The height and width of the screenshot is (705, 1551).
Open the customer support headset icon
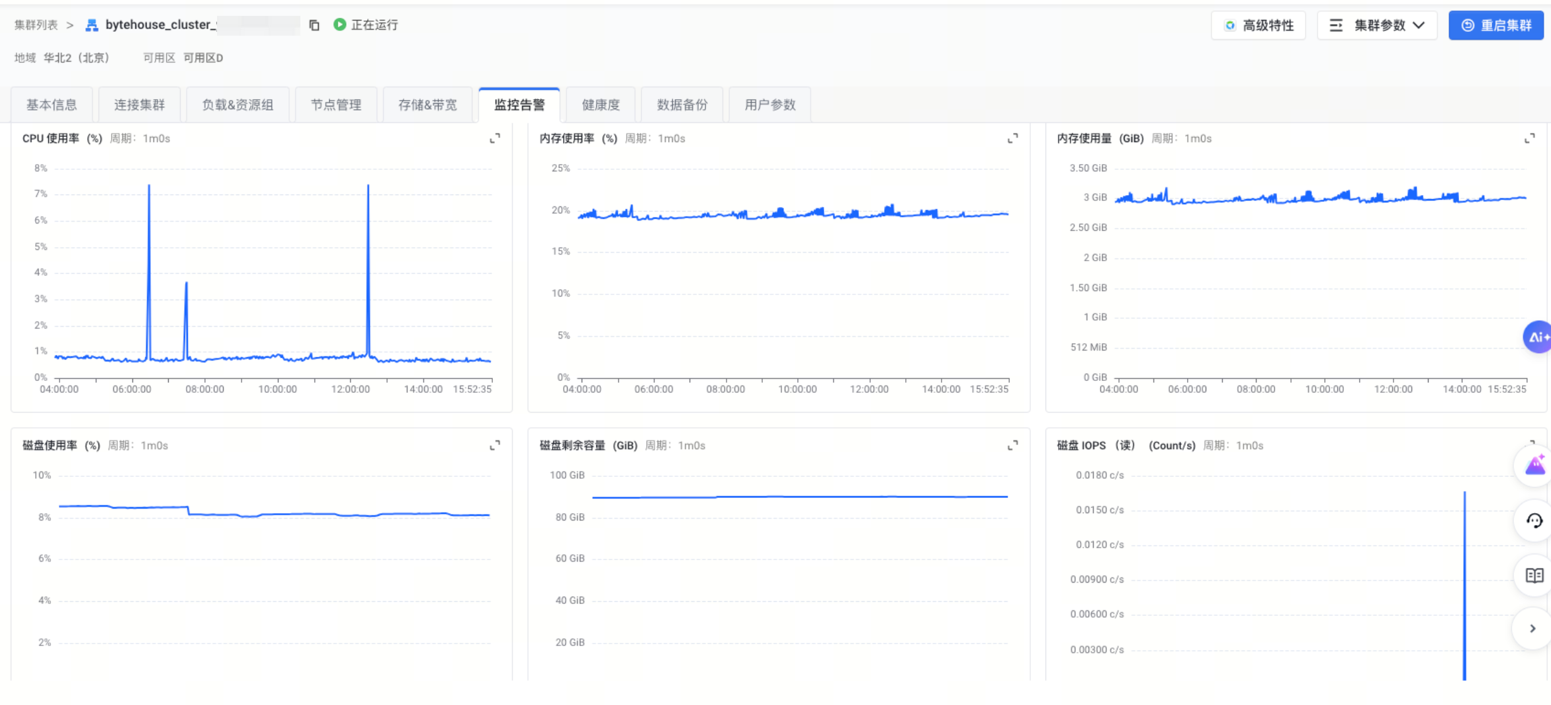point(1534,521)
